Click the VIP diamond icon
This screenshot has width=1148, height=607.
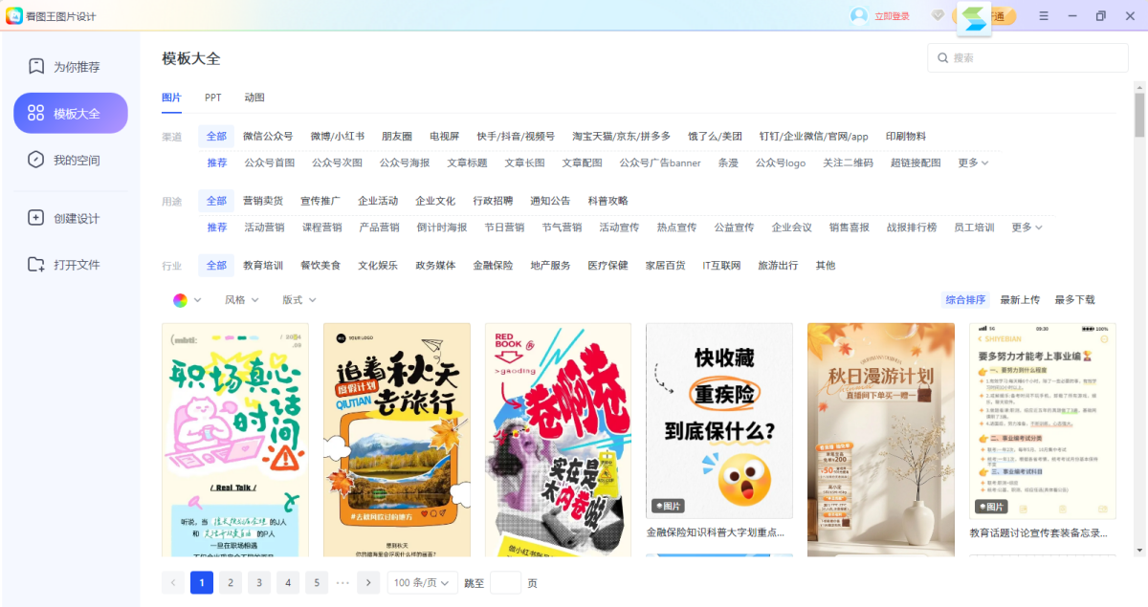938,16
